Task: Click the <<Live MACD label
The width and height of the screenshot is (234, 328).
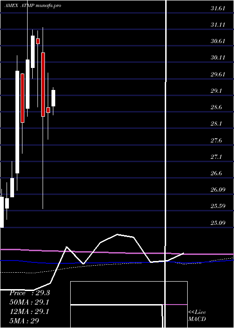Action: tap(197, 315)
